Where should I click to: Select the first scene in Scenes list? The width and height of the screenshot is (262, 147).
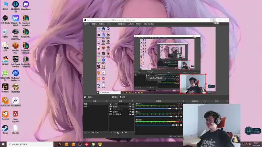click(x=96, y=104)
